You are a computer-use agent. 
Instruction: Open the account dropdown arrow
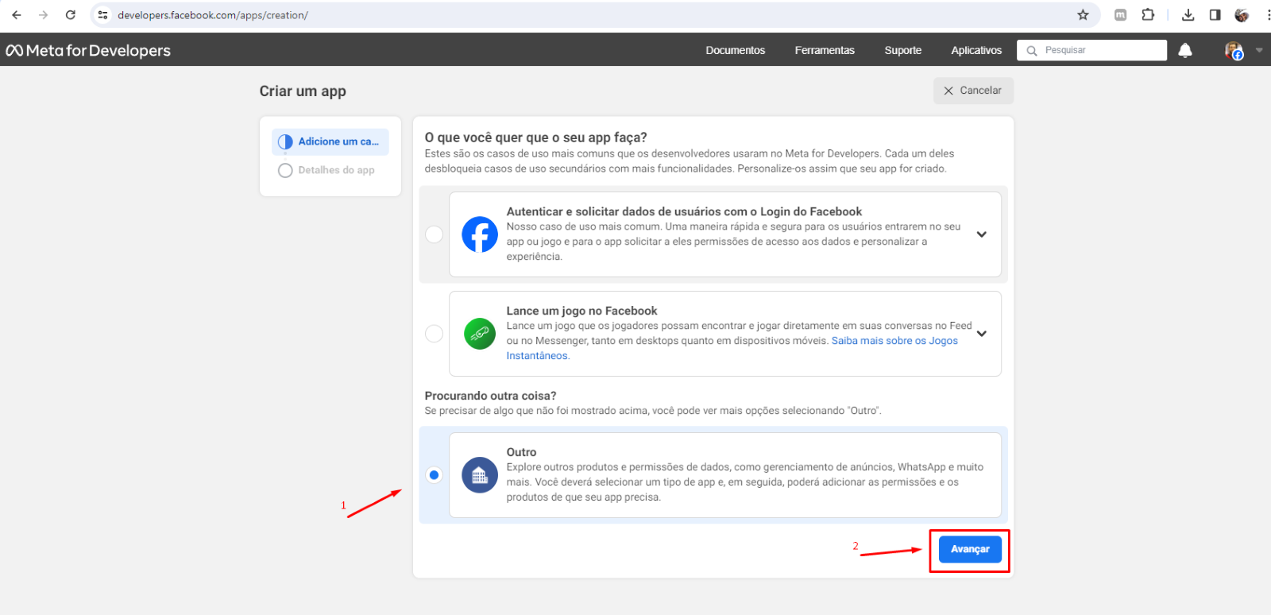1258,50
